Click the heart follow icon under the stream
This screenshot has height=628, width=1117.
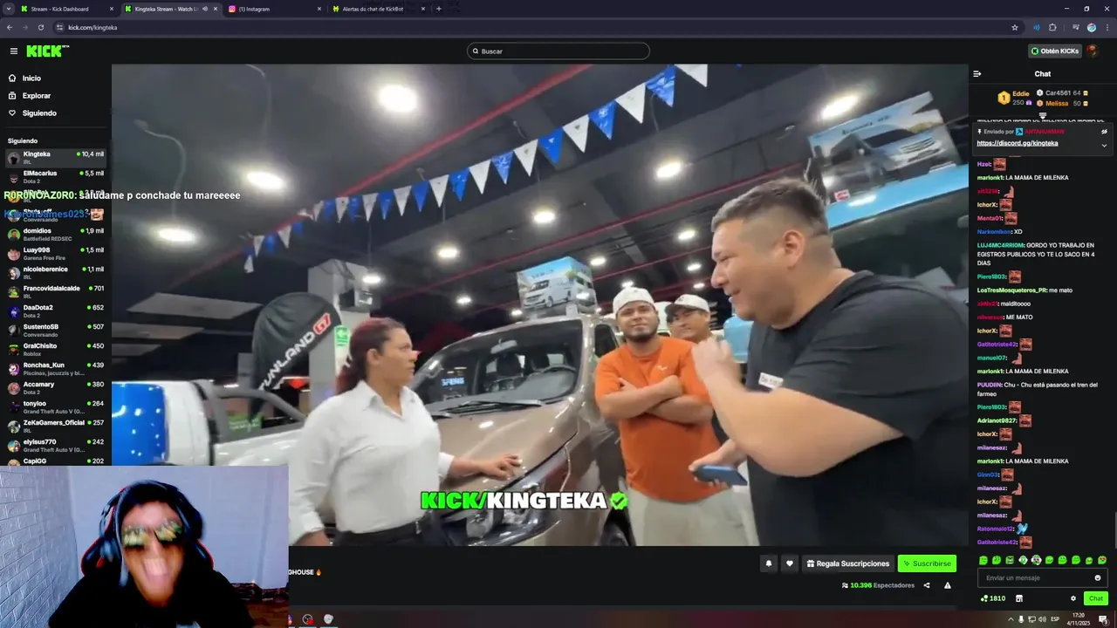(x=790, y=563)
